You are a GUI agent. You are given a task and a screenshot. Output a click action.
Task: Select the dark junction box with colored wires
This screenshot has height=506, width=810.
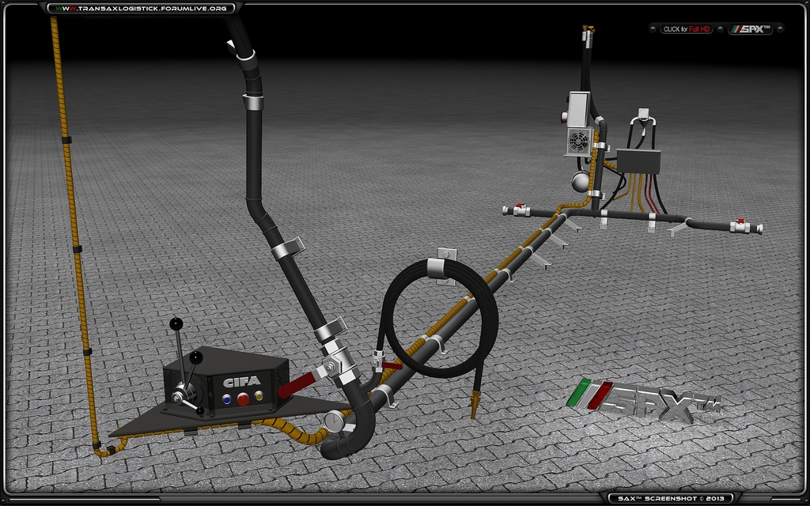[638, 160]
